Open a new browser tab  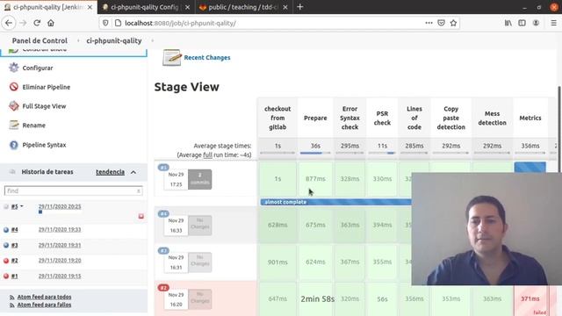pos(300,7)
